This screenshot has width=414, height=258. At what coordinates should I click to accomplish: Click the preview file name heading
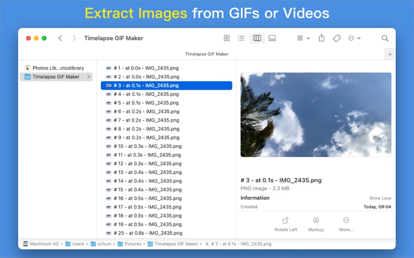point(281,180)
